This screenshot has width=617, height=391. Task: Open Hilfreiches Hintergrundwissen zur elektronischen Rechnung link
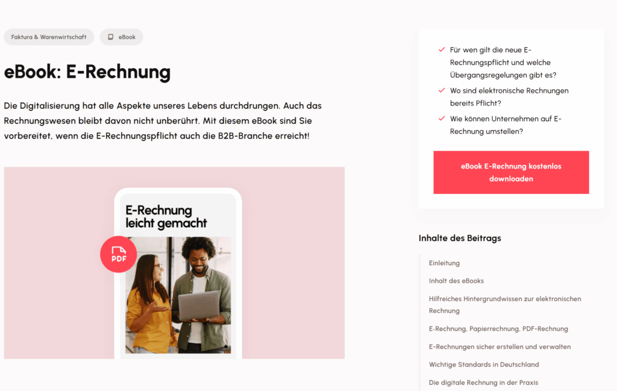[505, 305]
